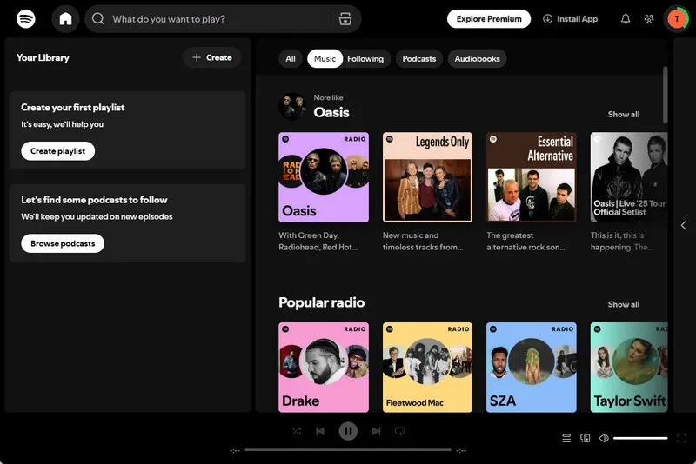This screenshot has height=464, width=696.
Task: Toggle repeat mode
Action: pos(399,431)
